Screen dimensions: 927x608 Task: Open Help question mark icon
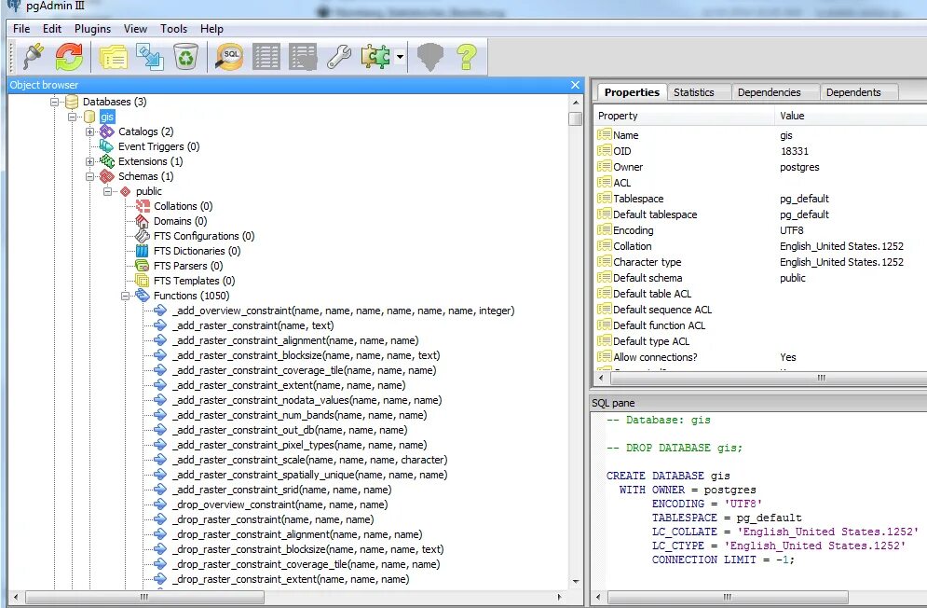click(467, 57)
